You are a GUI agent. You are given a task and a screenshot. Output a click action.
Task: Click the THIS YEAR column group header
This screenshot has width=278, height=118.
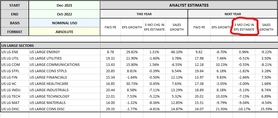pos(144,14)
